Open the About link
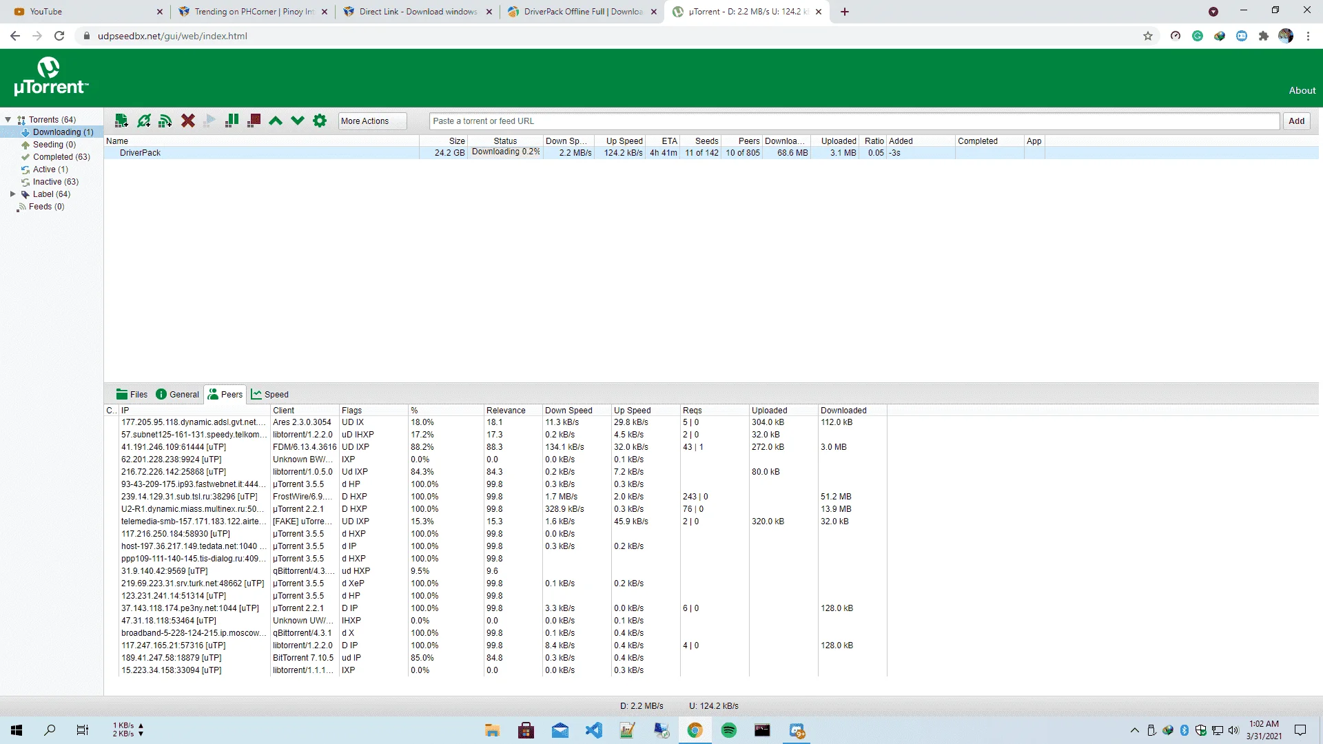The width and height of the screenshot is (1323, 744). [1302, 90]
